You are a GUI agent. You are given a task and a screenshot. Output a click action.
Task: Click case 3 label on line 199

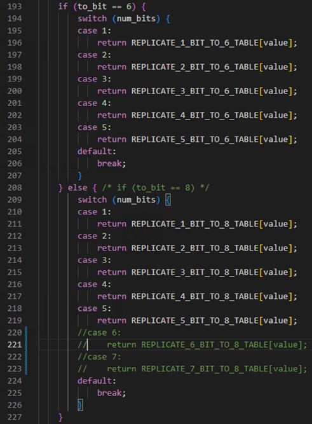(94, 79)
